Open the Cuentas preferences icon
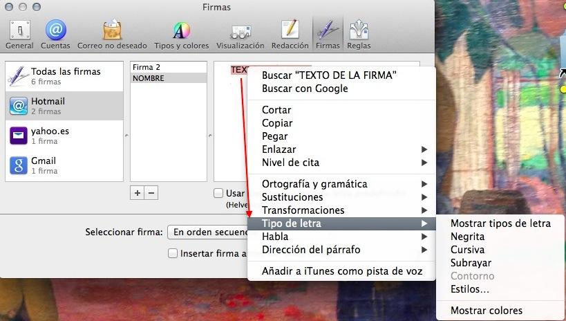 (x=55, y=34)
